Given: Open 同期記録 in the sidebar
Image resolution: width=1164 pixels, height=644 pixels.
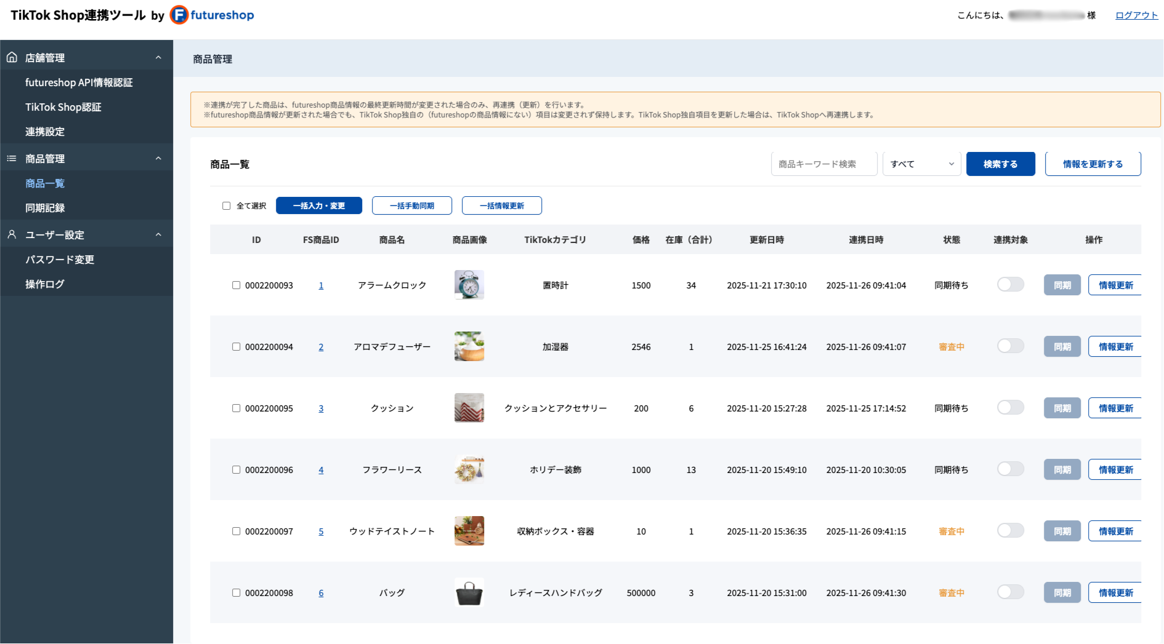Looking at the screenshot, I should click(44, 208).
